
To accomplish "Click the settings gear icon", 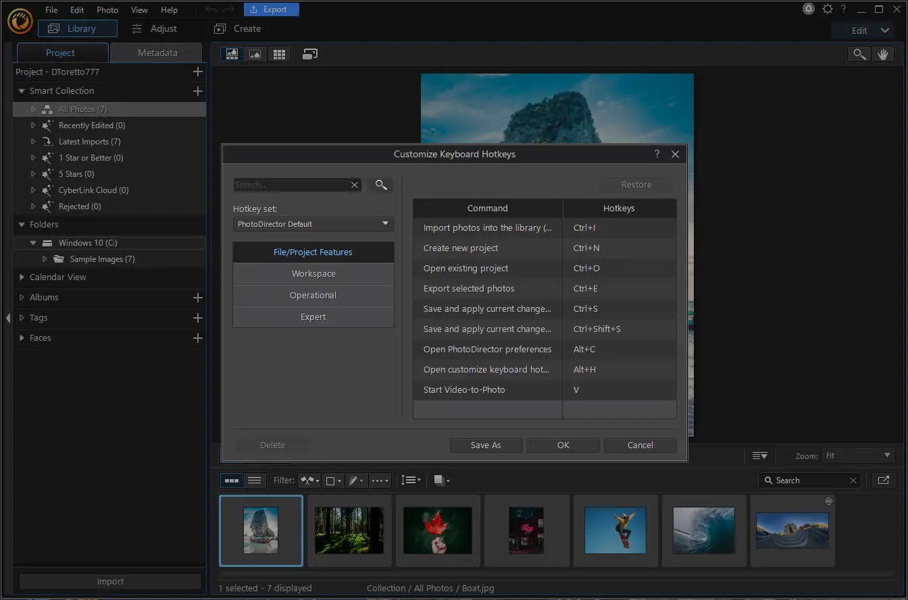I will [x=828, y=9].
